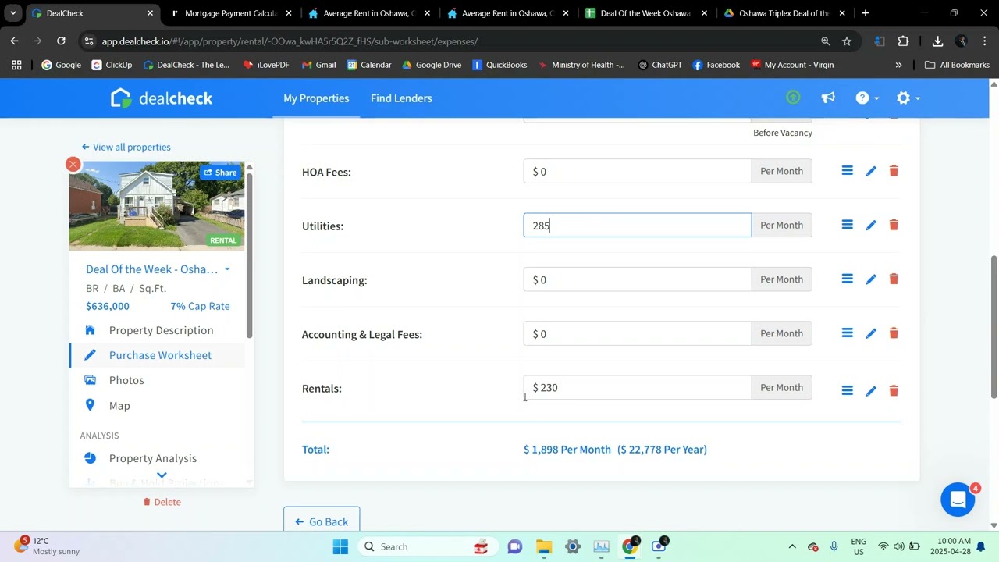
Task: Reload the current page
Action: pyautogui.click(x=61, y=41)
